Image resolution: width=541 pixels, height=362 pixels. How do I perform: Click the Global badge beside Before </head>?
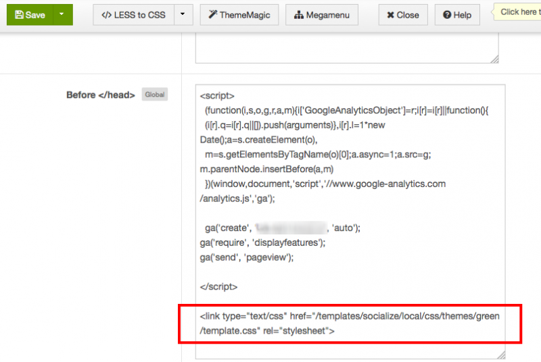155,95
